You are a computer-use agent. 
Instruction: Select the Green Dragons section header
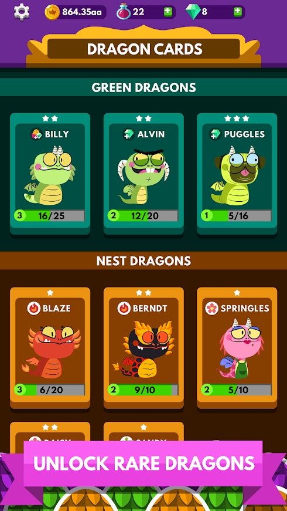tap(143, 87)
